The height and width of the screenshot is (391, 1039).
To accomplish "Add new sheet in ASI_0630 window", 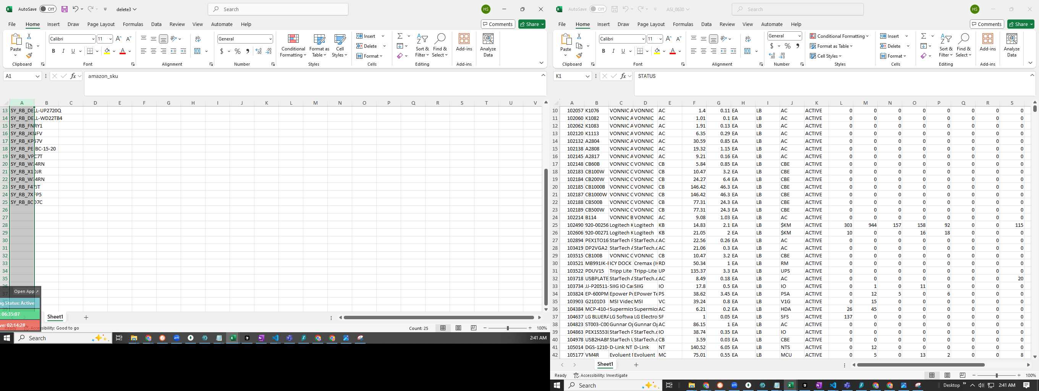I will tap(636, 365).
